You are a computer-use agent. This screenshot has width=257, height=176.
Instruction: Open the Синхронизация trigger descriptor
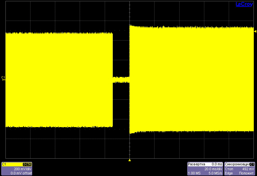click(x=237, y=164)
